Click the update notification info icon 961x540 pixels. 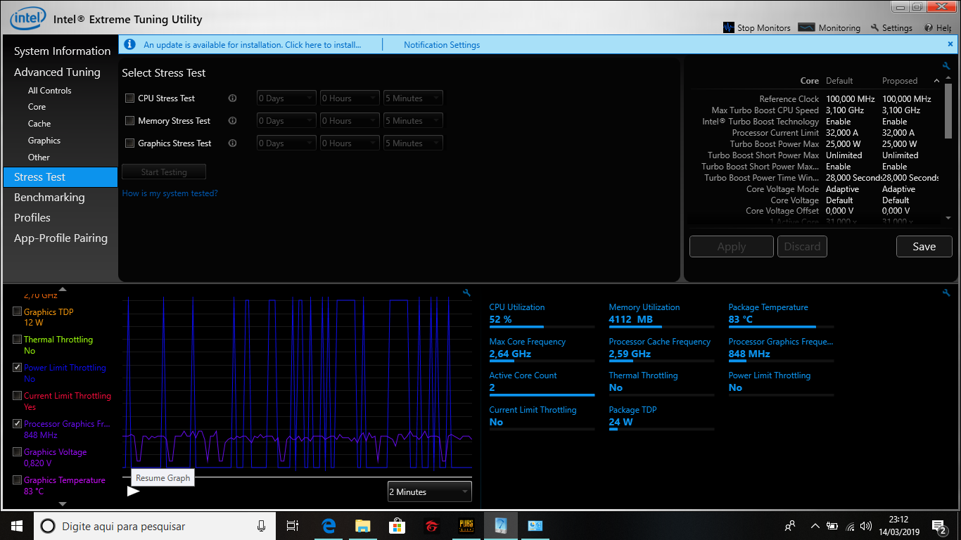coord(129,44)
